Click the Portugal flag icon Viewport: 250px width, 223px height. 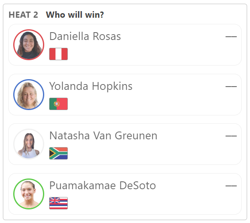coord(59,104)
